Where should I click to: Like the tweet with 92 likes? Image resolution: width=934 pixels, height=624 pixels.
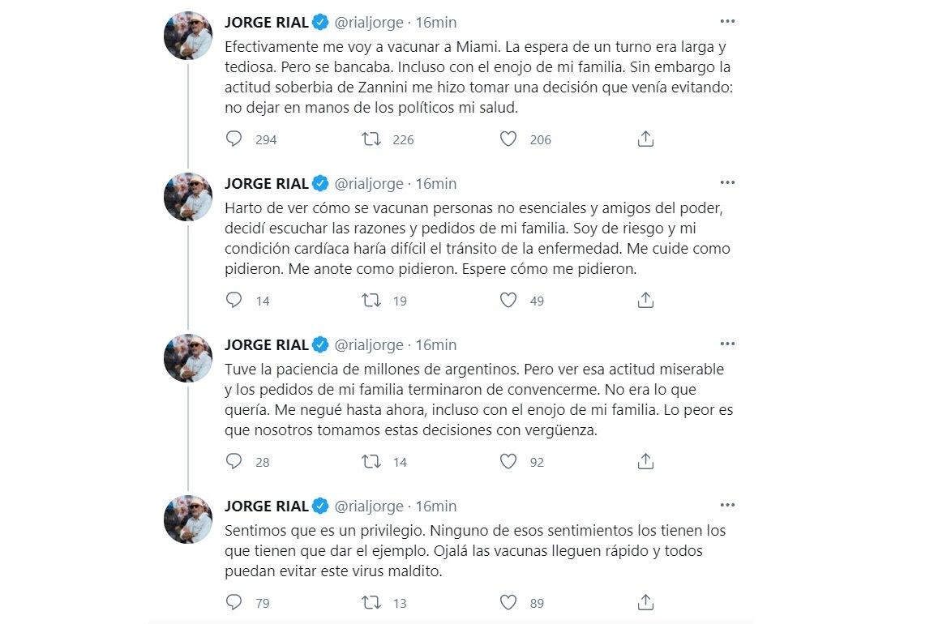[508, 462]
